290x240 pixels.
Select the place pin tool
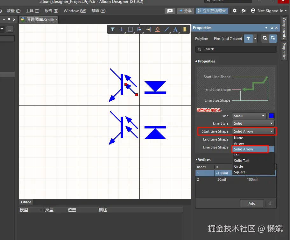tap(149, 29)
